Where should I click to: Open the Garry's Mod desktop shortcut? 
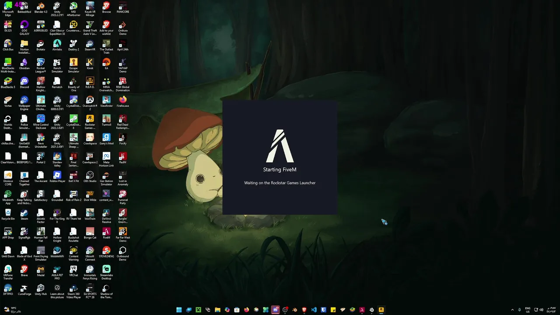click(x=106, y=140)
